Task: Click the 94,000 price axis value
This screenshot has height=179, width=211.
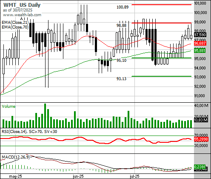Action: coord(200,68)
